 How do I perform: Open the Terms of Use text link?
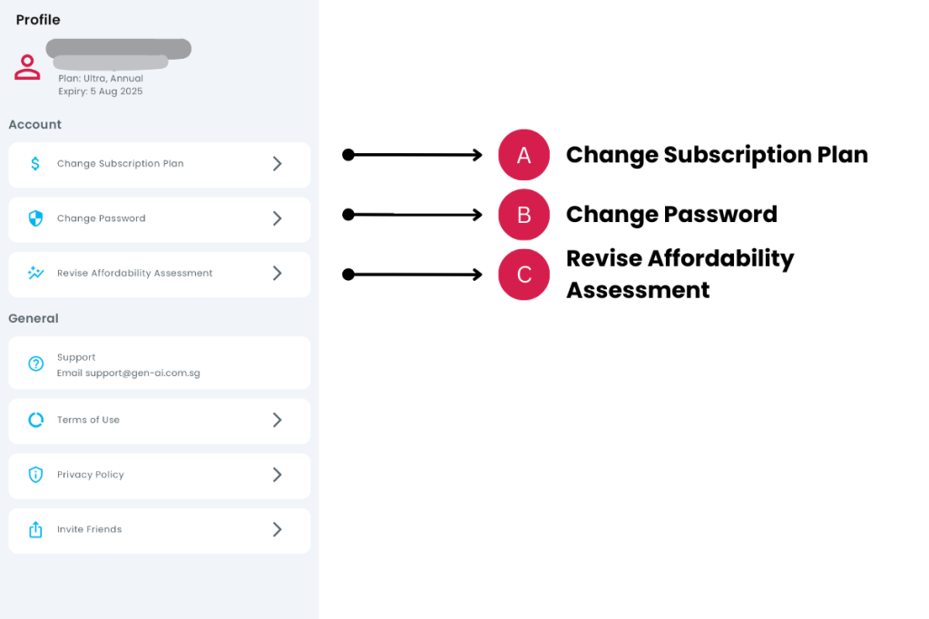pyautogui.click(x=88, y=420)
